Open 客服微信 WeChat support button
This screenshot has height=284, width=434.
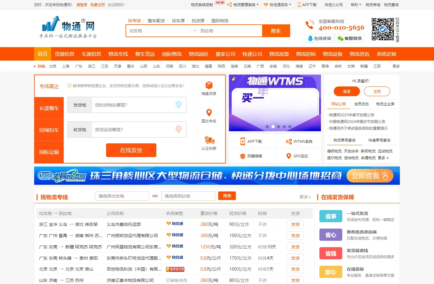(350, 38)
